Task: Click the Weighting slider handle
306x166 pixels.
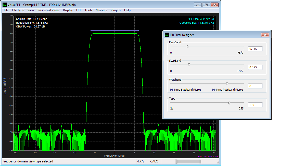Action: pos(227,84)
